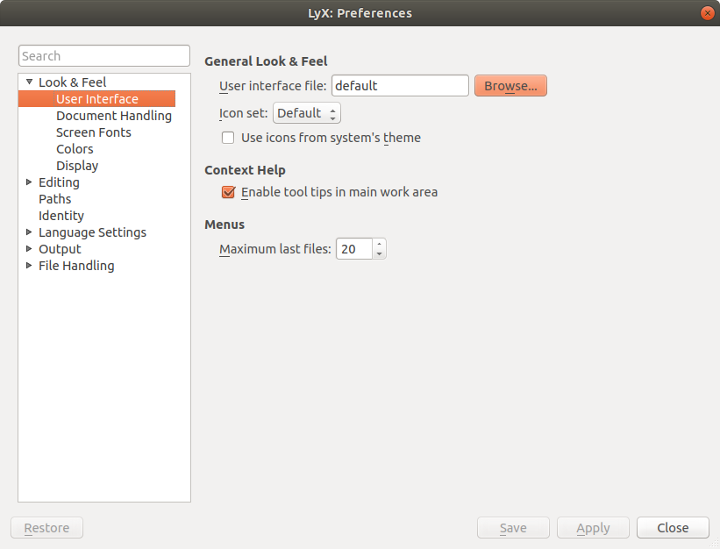Go to Colors preferences

click(75, 149)
